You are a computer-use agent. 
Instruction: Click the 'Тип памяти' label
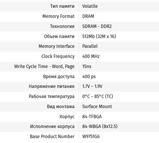coord(62,6)
